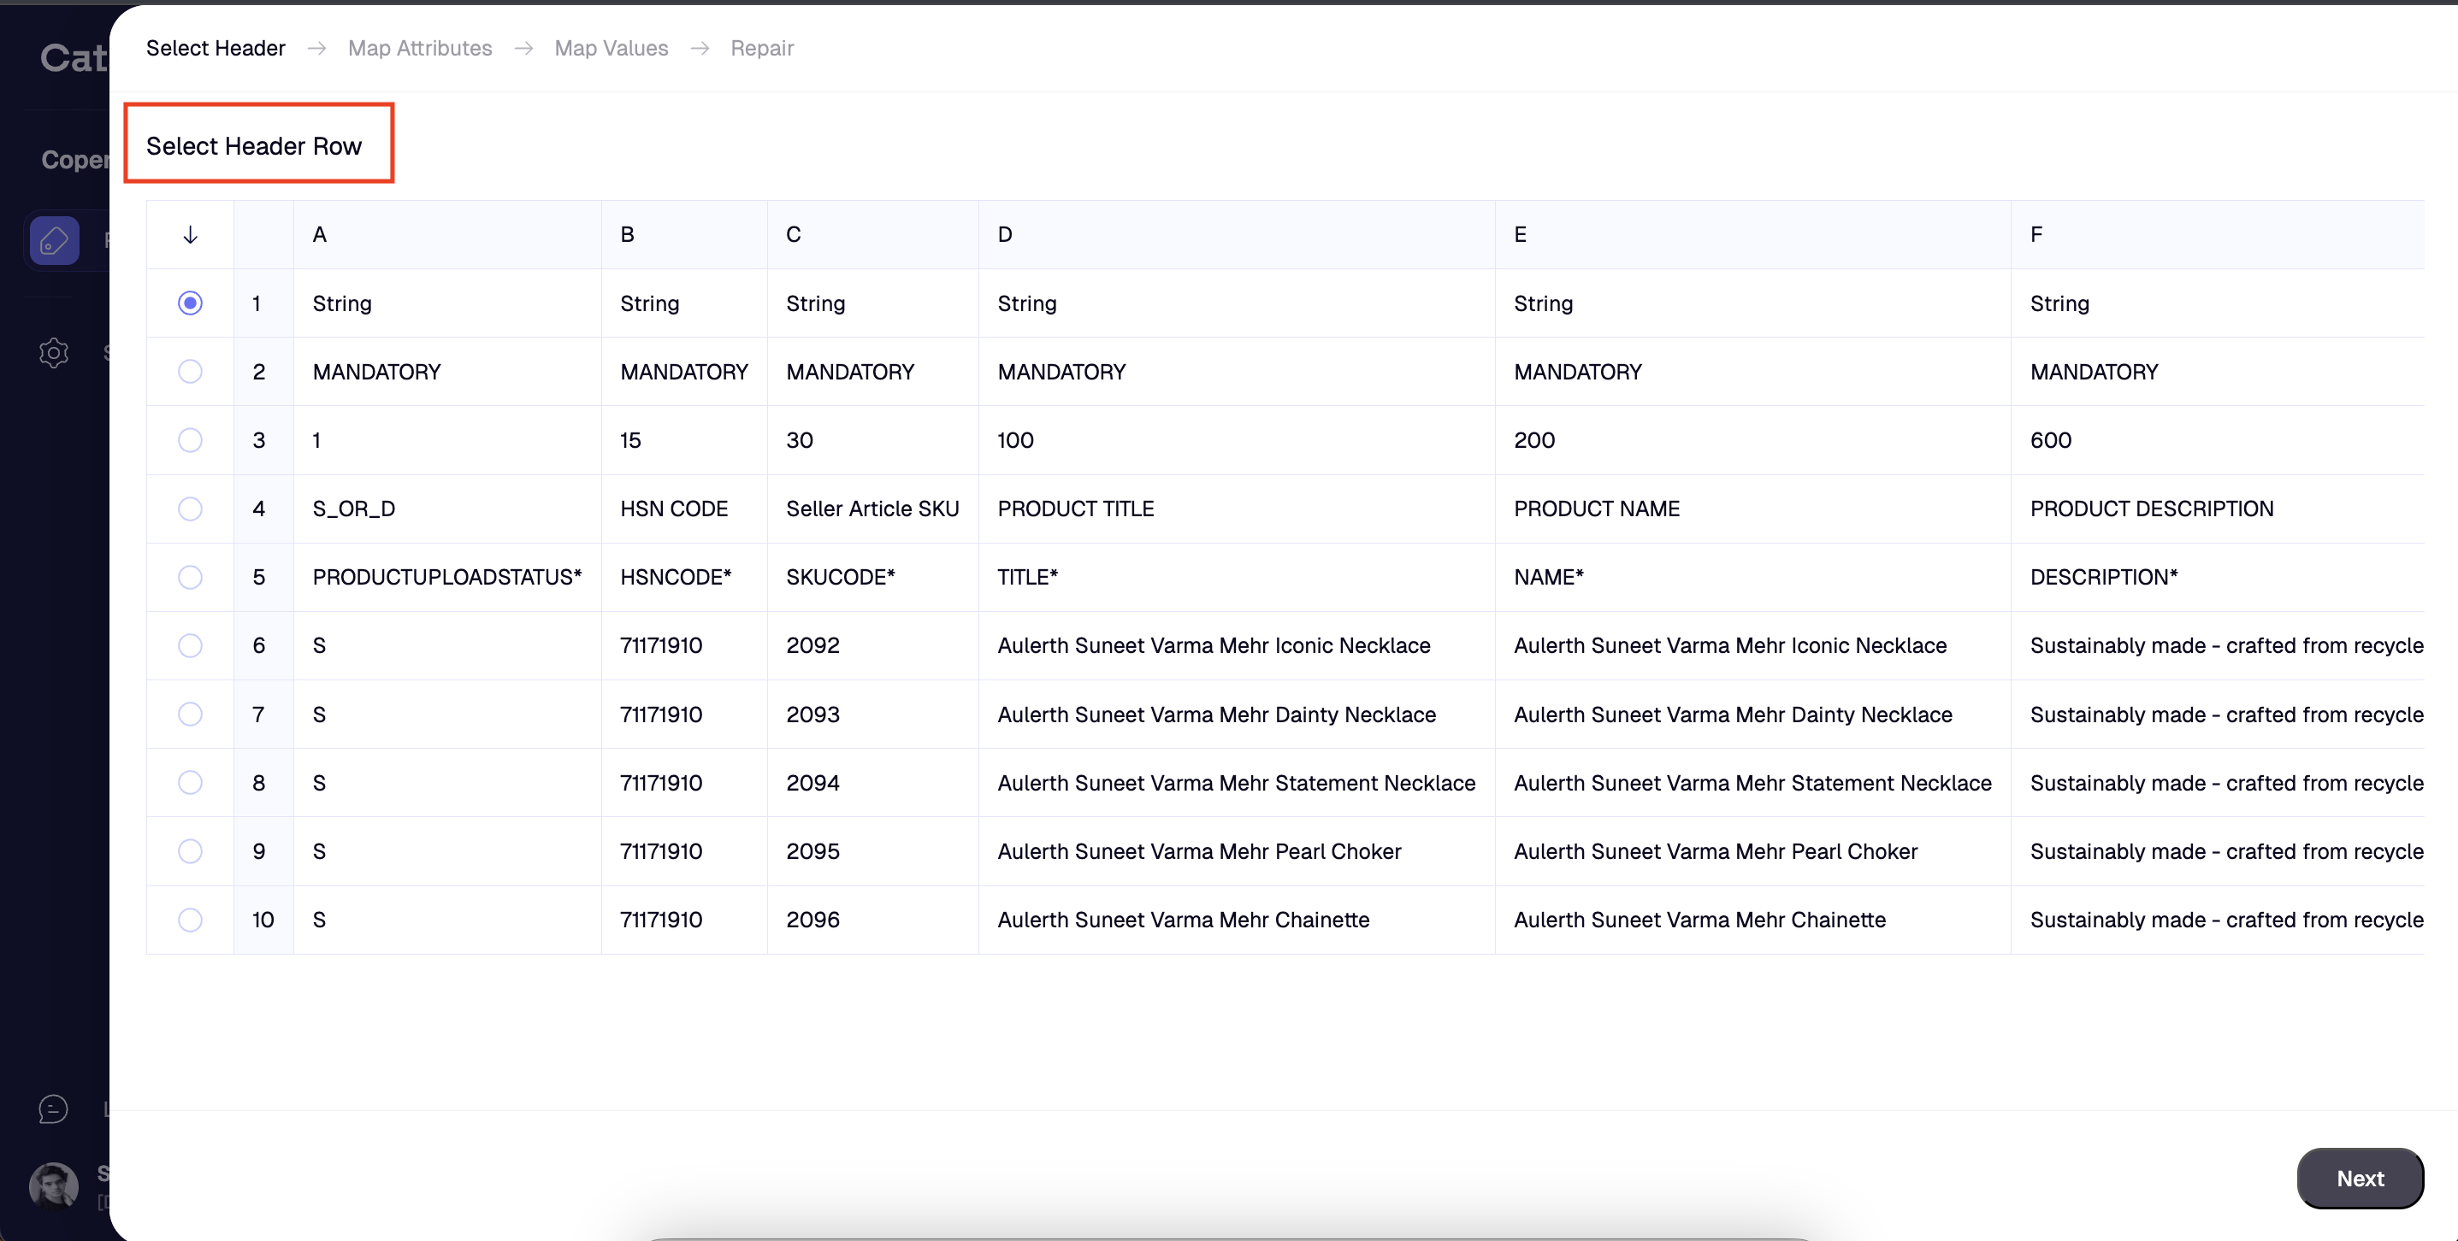Click the chat bubble icon in sidebar
This screenshot has height=1241, width=2458.
53,1109
